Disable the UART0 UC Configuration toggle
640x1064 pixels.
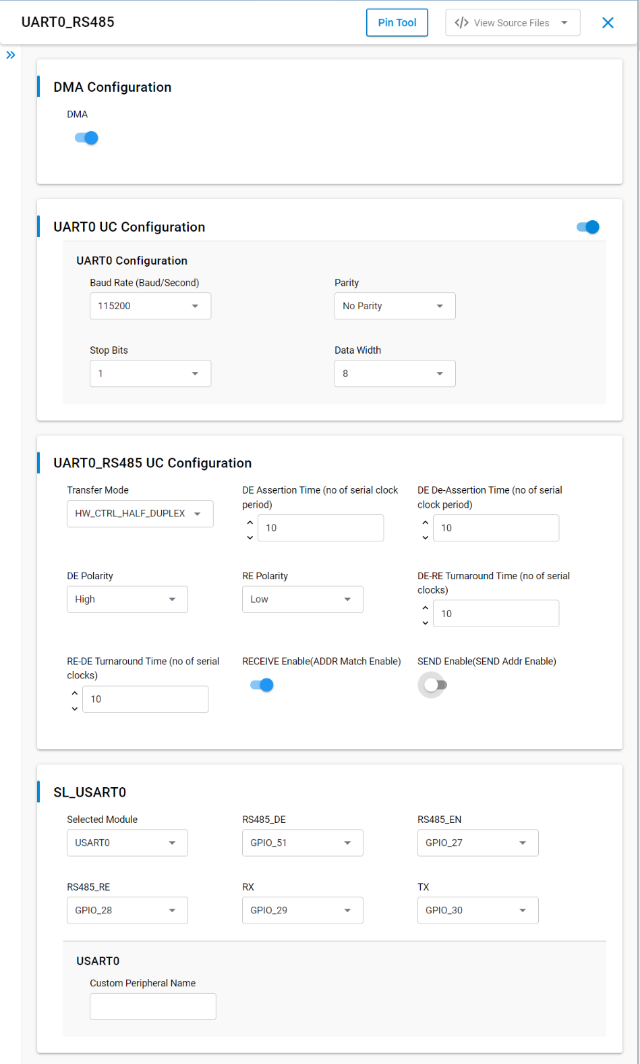(x=588, y=227)
